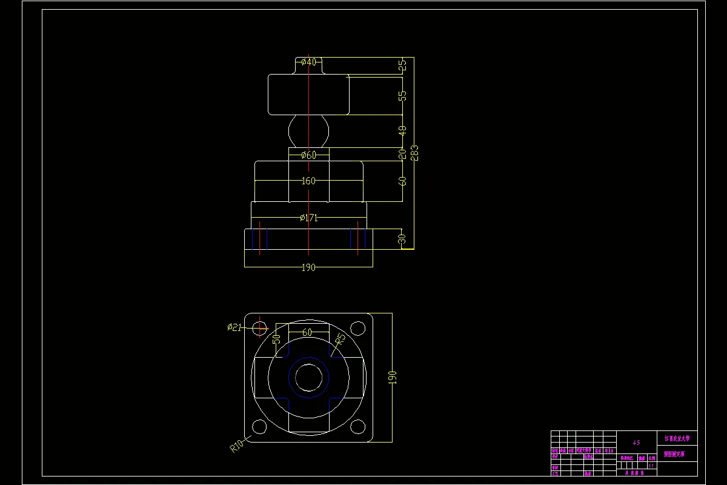Click the R5 fillet radius label
Image resolution: width=727 pixels, height=485 pixels.
(x=340, y=339)
